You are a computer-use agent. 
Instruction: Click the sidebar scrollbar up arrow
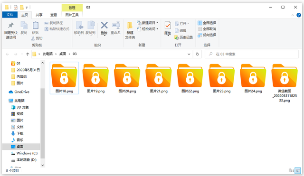(x=43, y=63)
